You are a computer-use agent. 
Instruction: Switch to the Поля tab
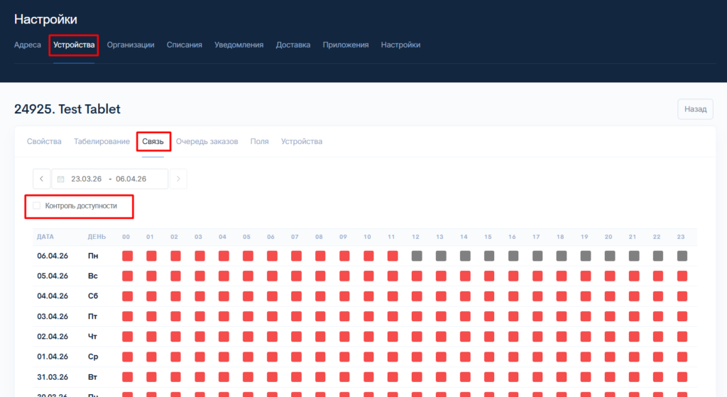[259, 142]
